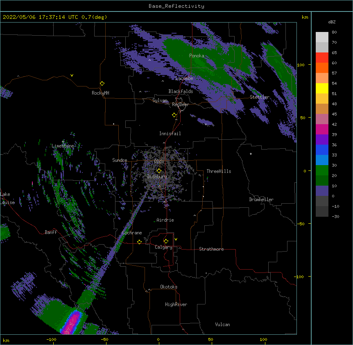Click the Banff label
This screenshot has width=353, height=345.
51,232
